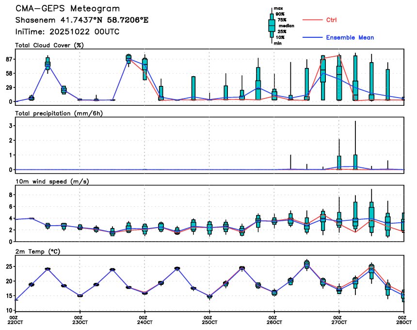Click the 87 tick on cloud cover axis
This screenshot has height=330, width=417.
[9, 59]
